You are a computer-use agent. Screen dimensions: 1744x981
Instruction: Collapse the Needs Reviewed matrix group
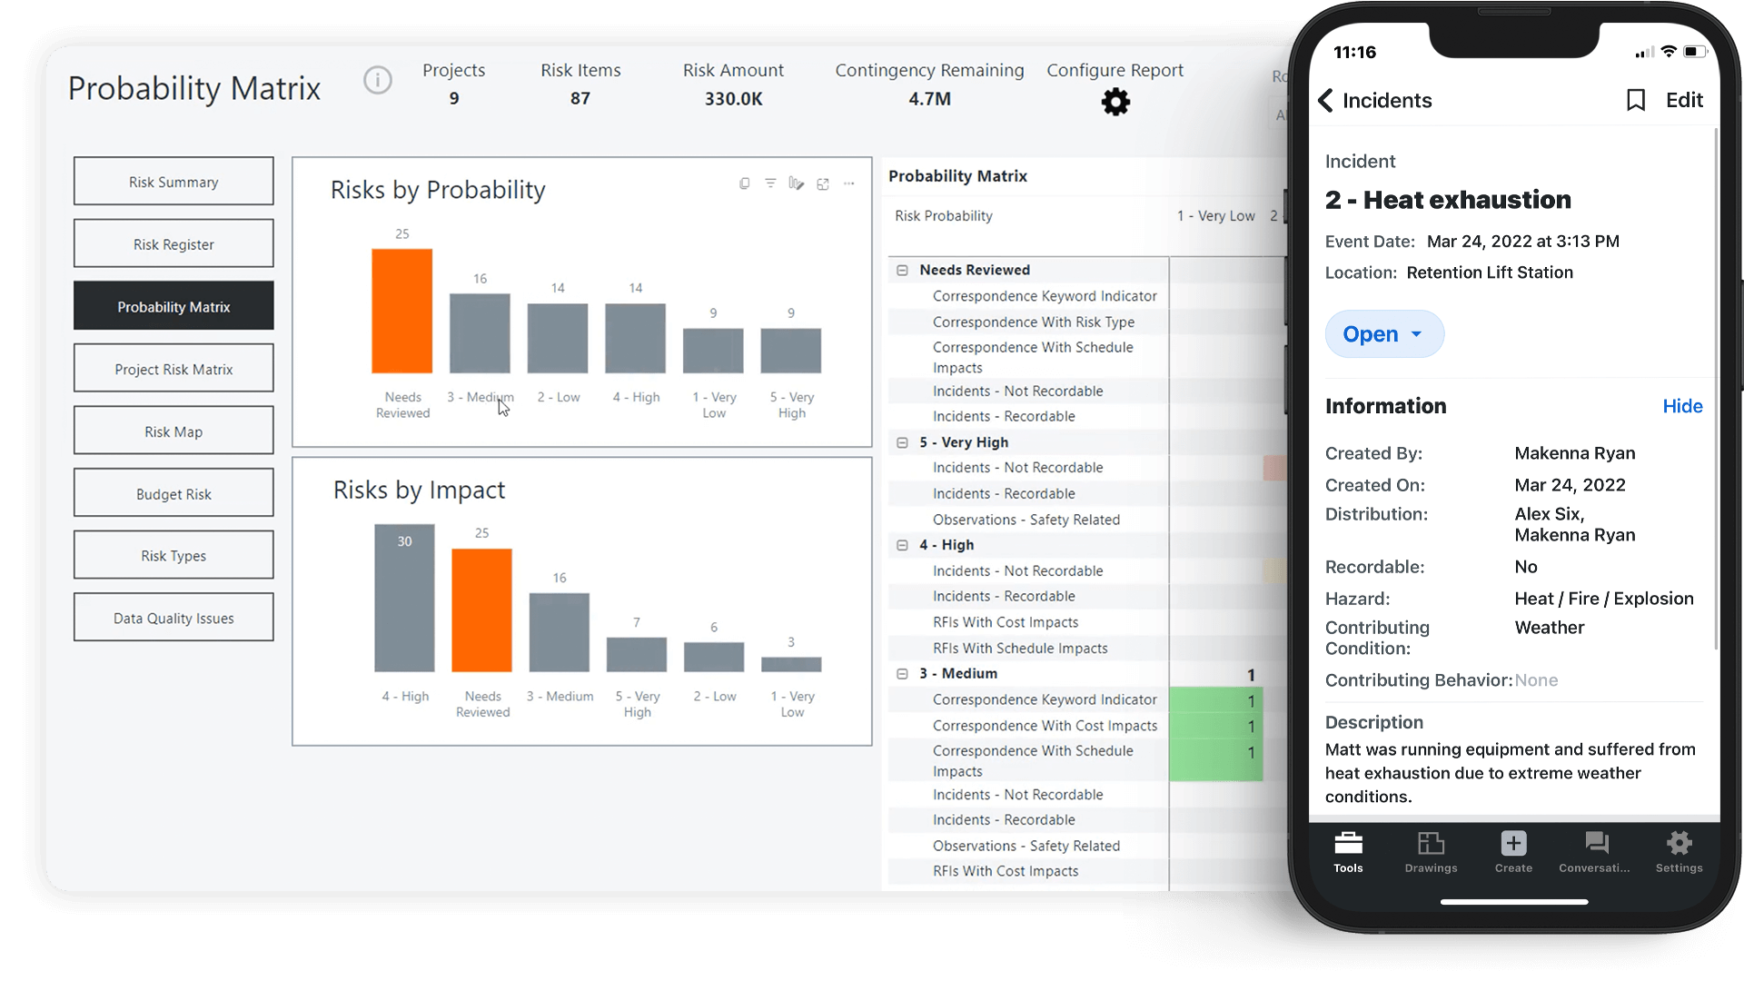click(x=902, y=270)
